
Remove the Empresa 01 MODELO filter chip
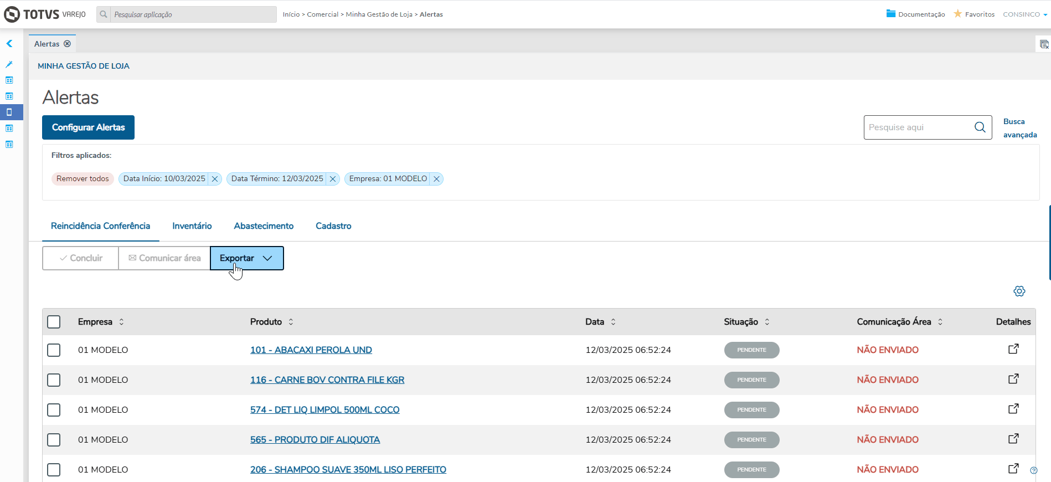[x=437, y=179]
